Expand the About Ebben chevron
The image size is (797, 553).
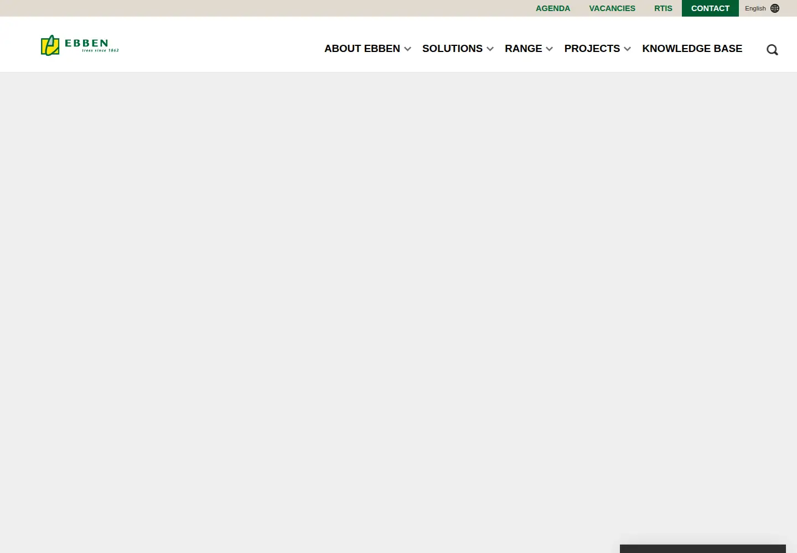(408, 49)
